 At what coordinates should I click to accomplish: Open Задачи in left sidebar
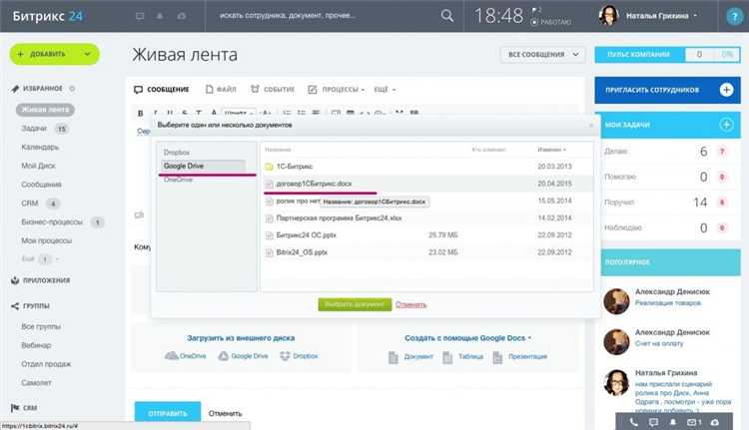(x=34, y=129)
